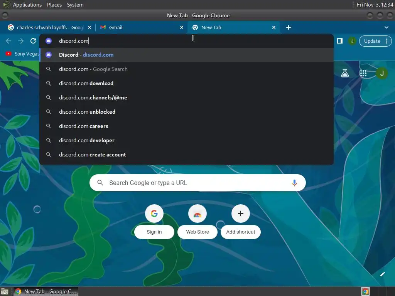Viewport: 395px width, 296px height.
Task: Open the Google apps grid
Action: point(363,73)
